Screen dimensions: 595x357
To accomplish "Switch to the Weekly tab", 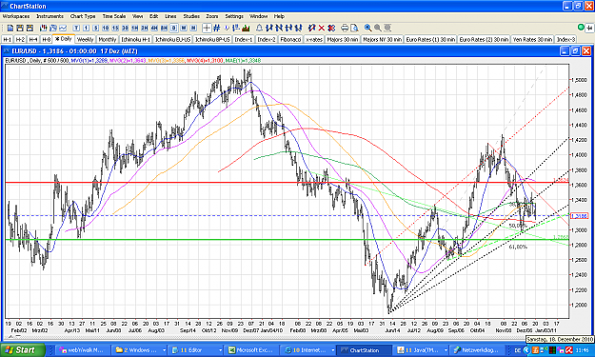I will 85,39.
